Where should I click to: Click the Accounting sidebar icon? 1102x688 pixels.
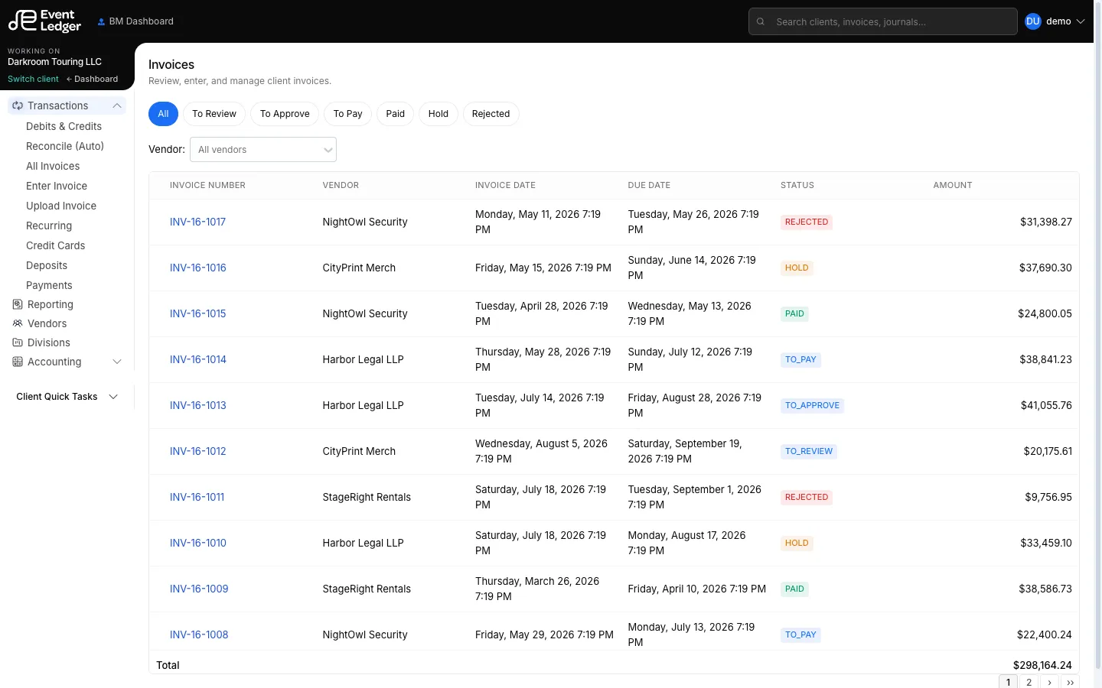pos(18,362)
